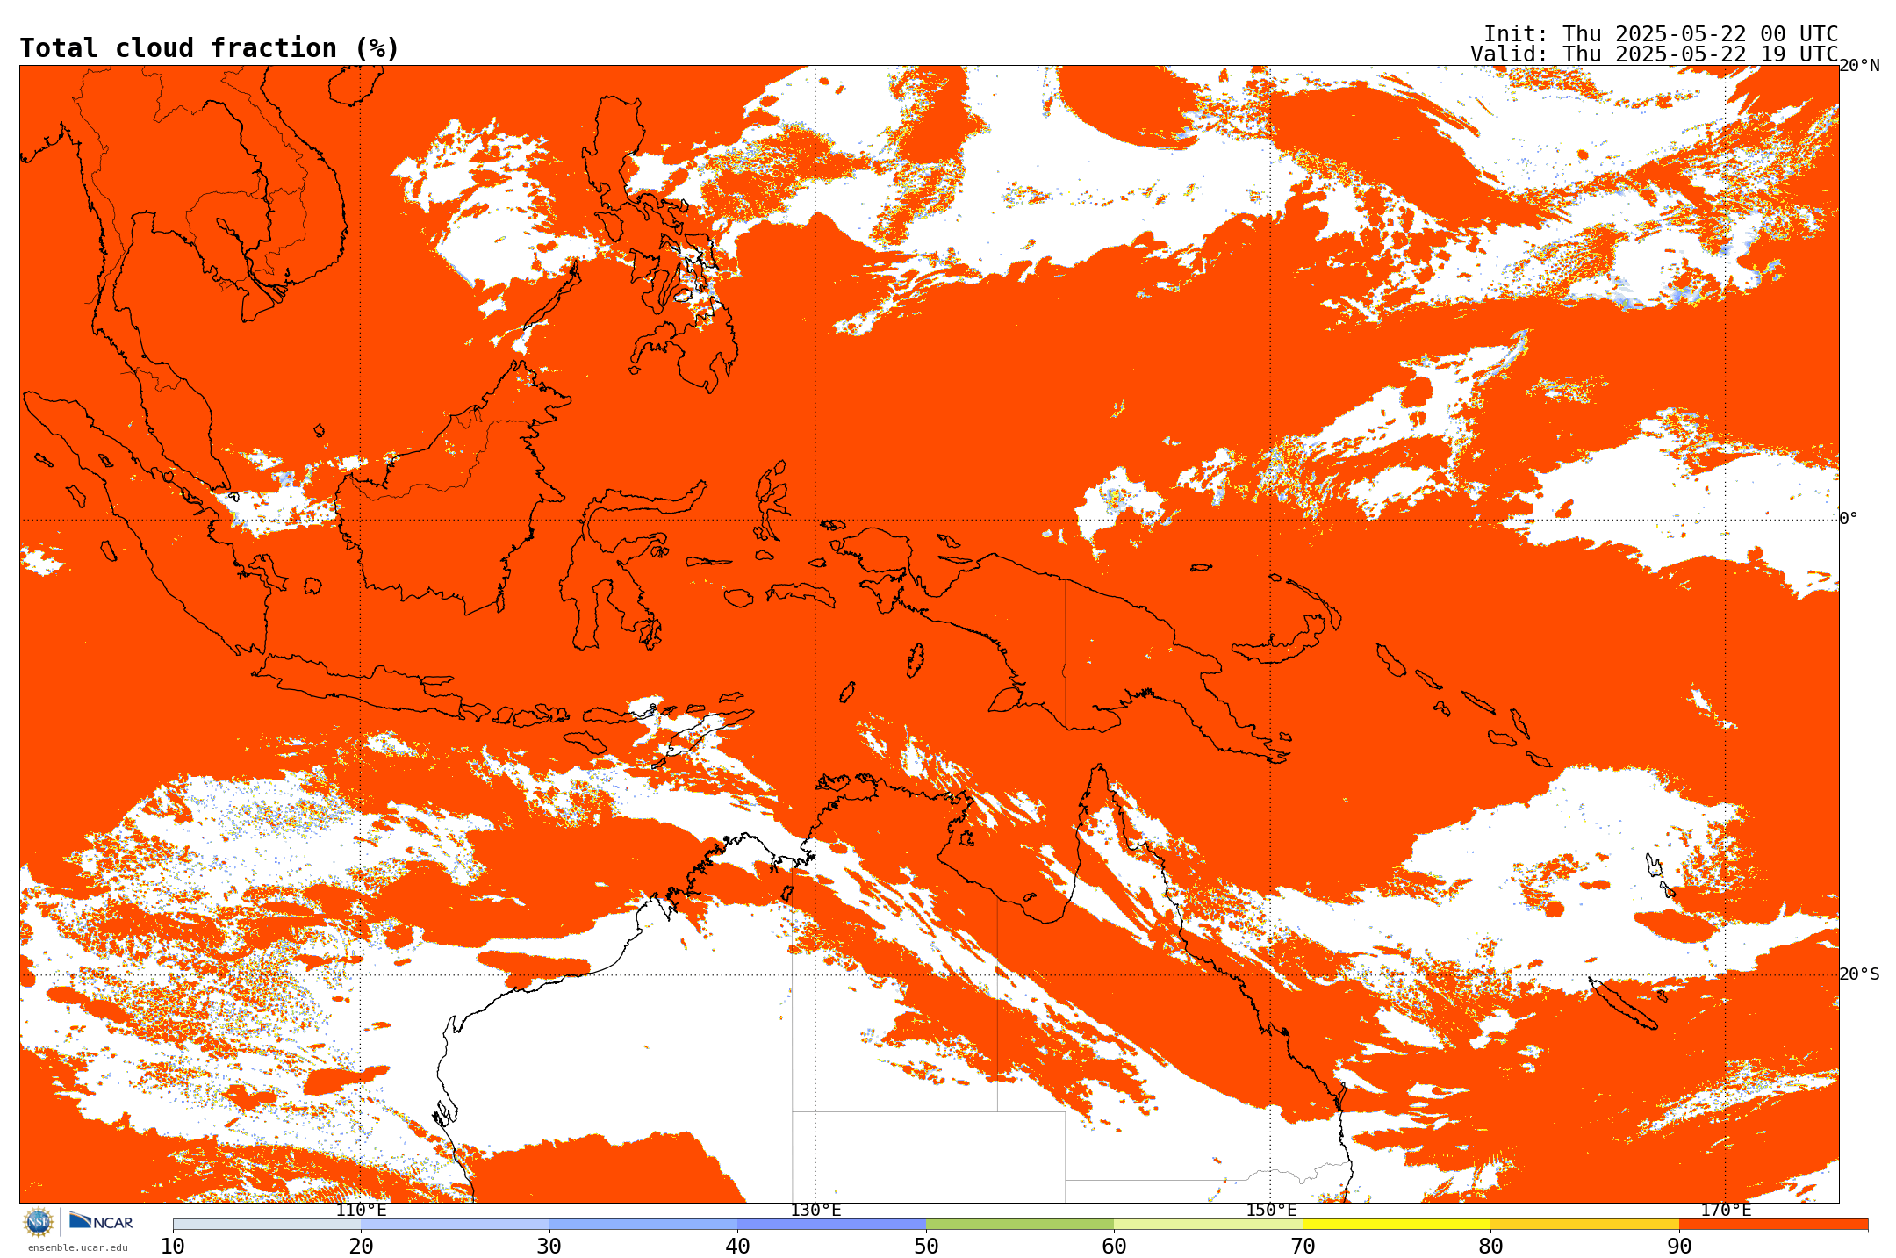
Task: Click the 130°E longitude label
Action: [x=815, y=1211]
